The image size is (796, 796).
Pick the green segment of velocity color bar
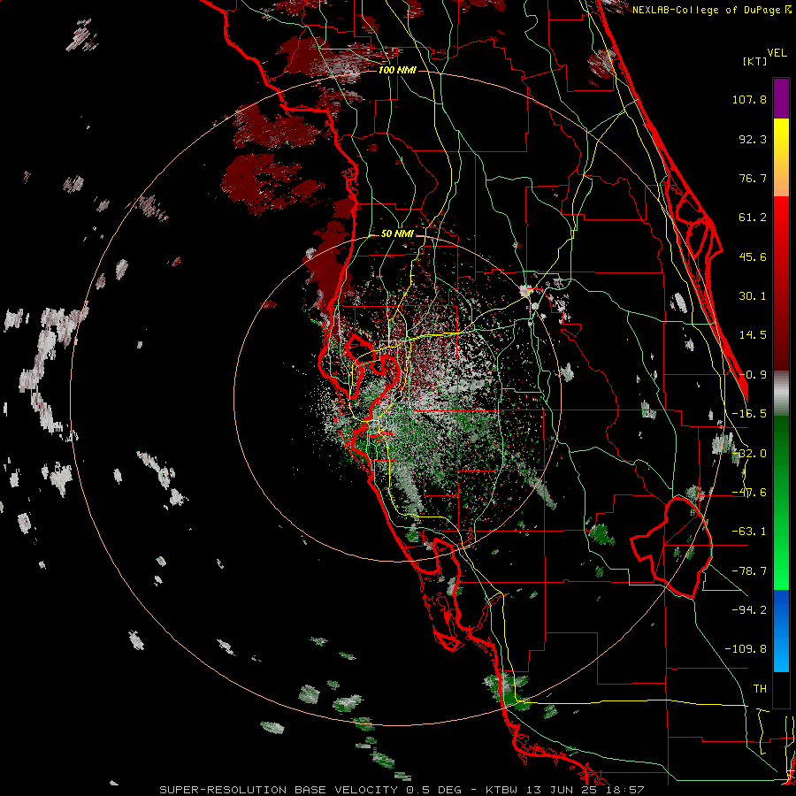pos(781,502)
